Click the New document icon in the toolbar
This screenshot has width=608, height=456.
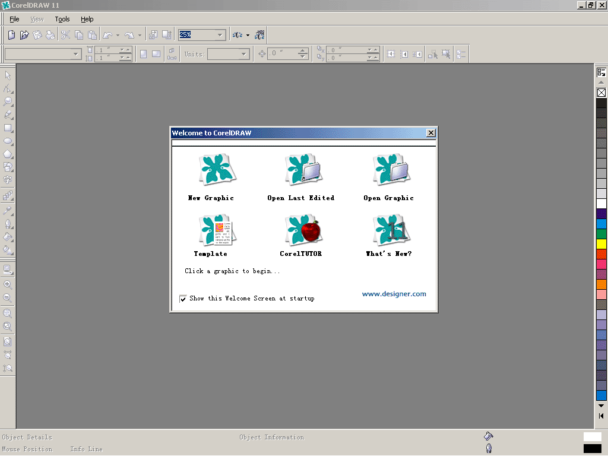pyautogui.click(x=11, y=35)
